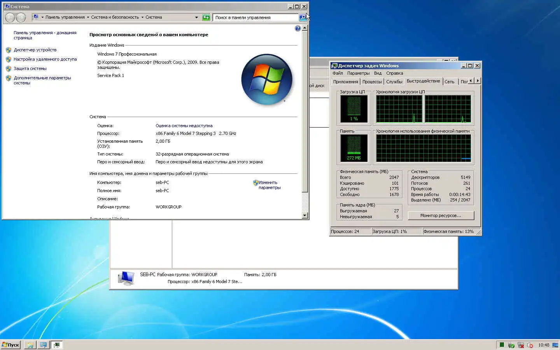Image resolution: width=560 pixels, height=350 pixels.
Task: Click the Windows 7 Профессиональная edition text
Action: [x=127, y=54]
